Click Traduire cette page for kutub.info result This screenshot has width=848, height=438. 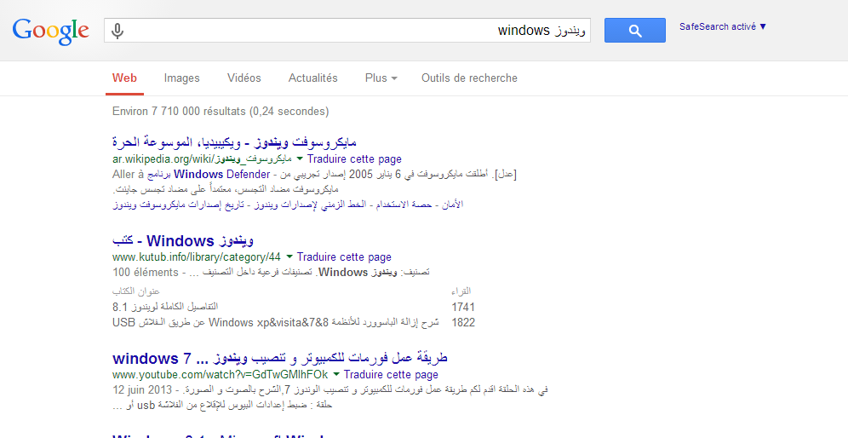pyautogui.click(x=344, y=256)
